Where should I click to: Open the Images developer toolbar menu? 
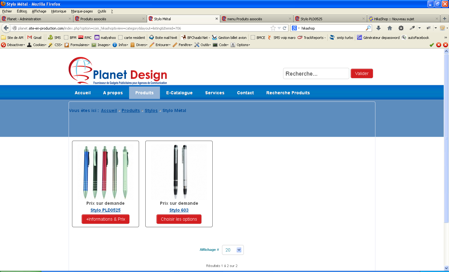coord(101,45)
